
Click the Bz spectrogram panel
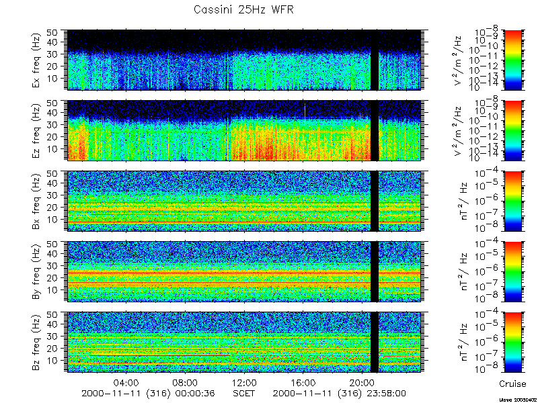244,343
